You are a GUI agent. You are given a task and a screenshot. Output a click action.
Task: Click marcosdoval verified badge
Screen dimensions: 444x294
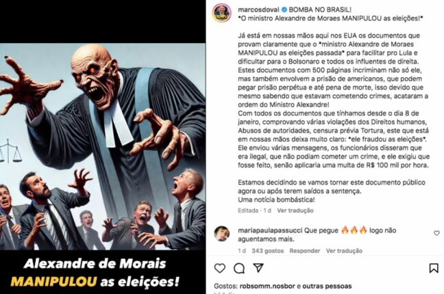(x=284, y=10)
